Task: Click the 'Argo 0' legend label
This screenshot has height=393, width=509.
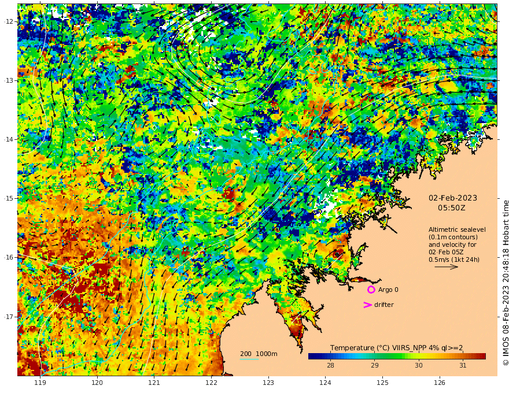Action: (x=388, y=290)
